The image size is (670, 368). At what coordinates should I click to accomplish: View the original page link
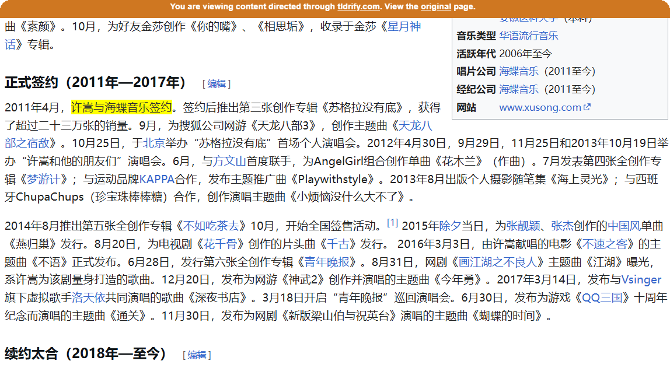coord(436,7)
